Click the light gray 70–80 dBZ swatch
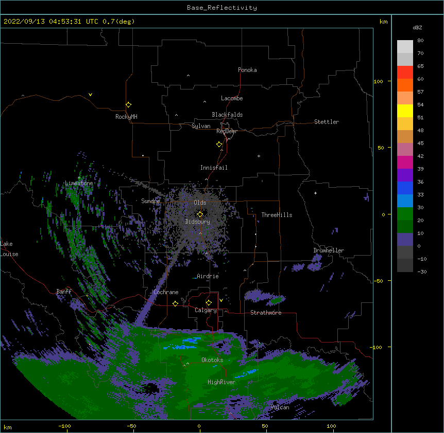Viewport: 444px width, 433px height. (405, 47)
